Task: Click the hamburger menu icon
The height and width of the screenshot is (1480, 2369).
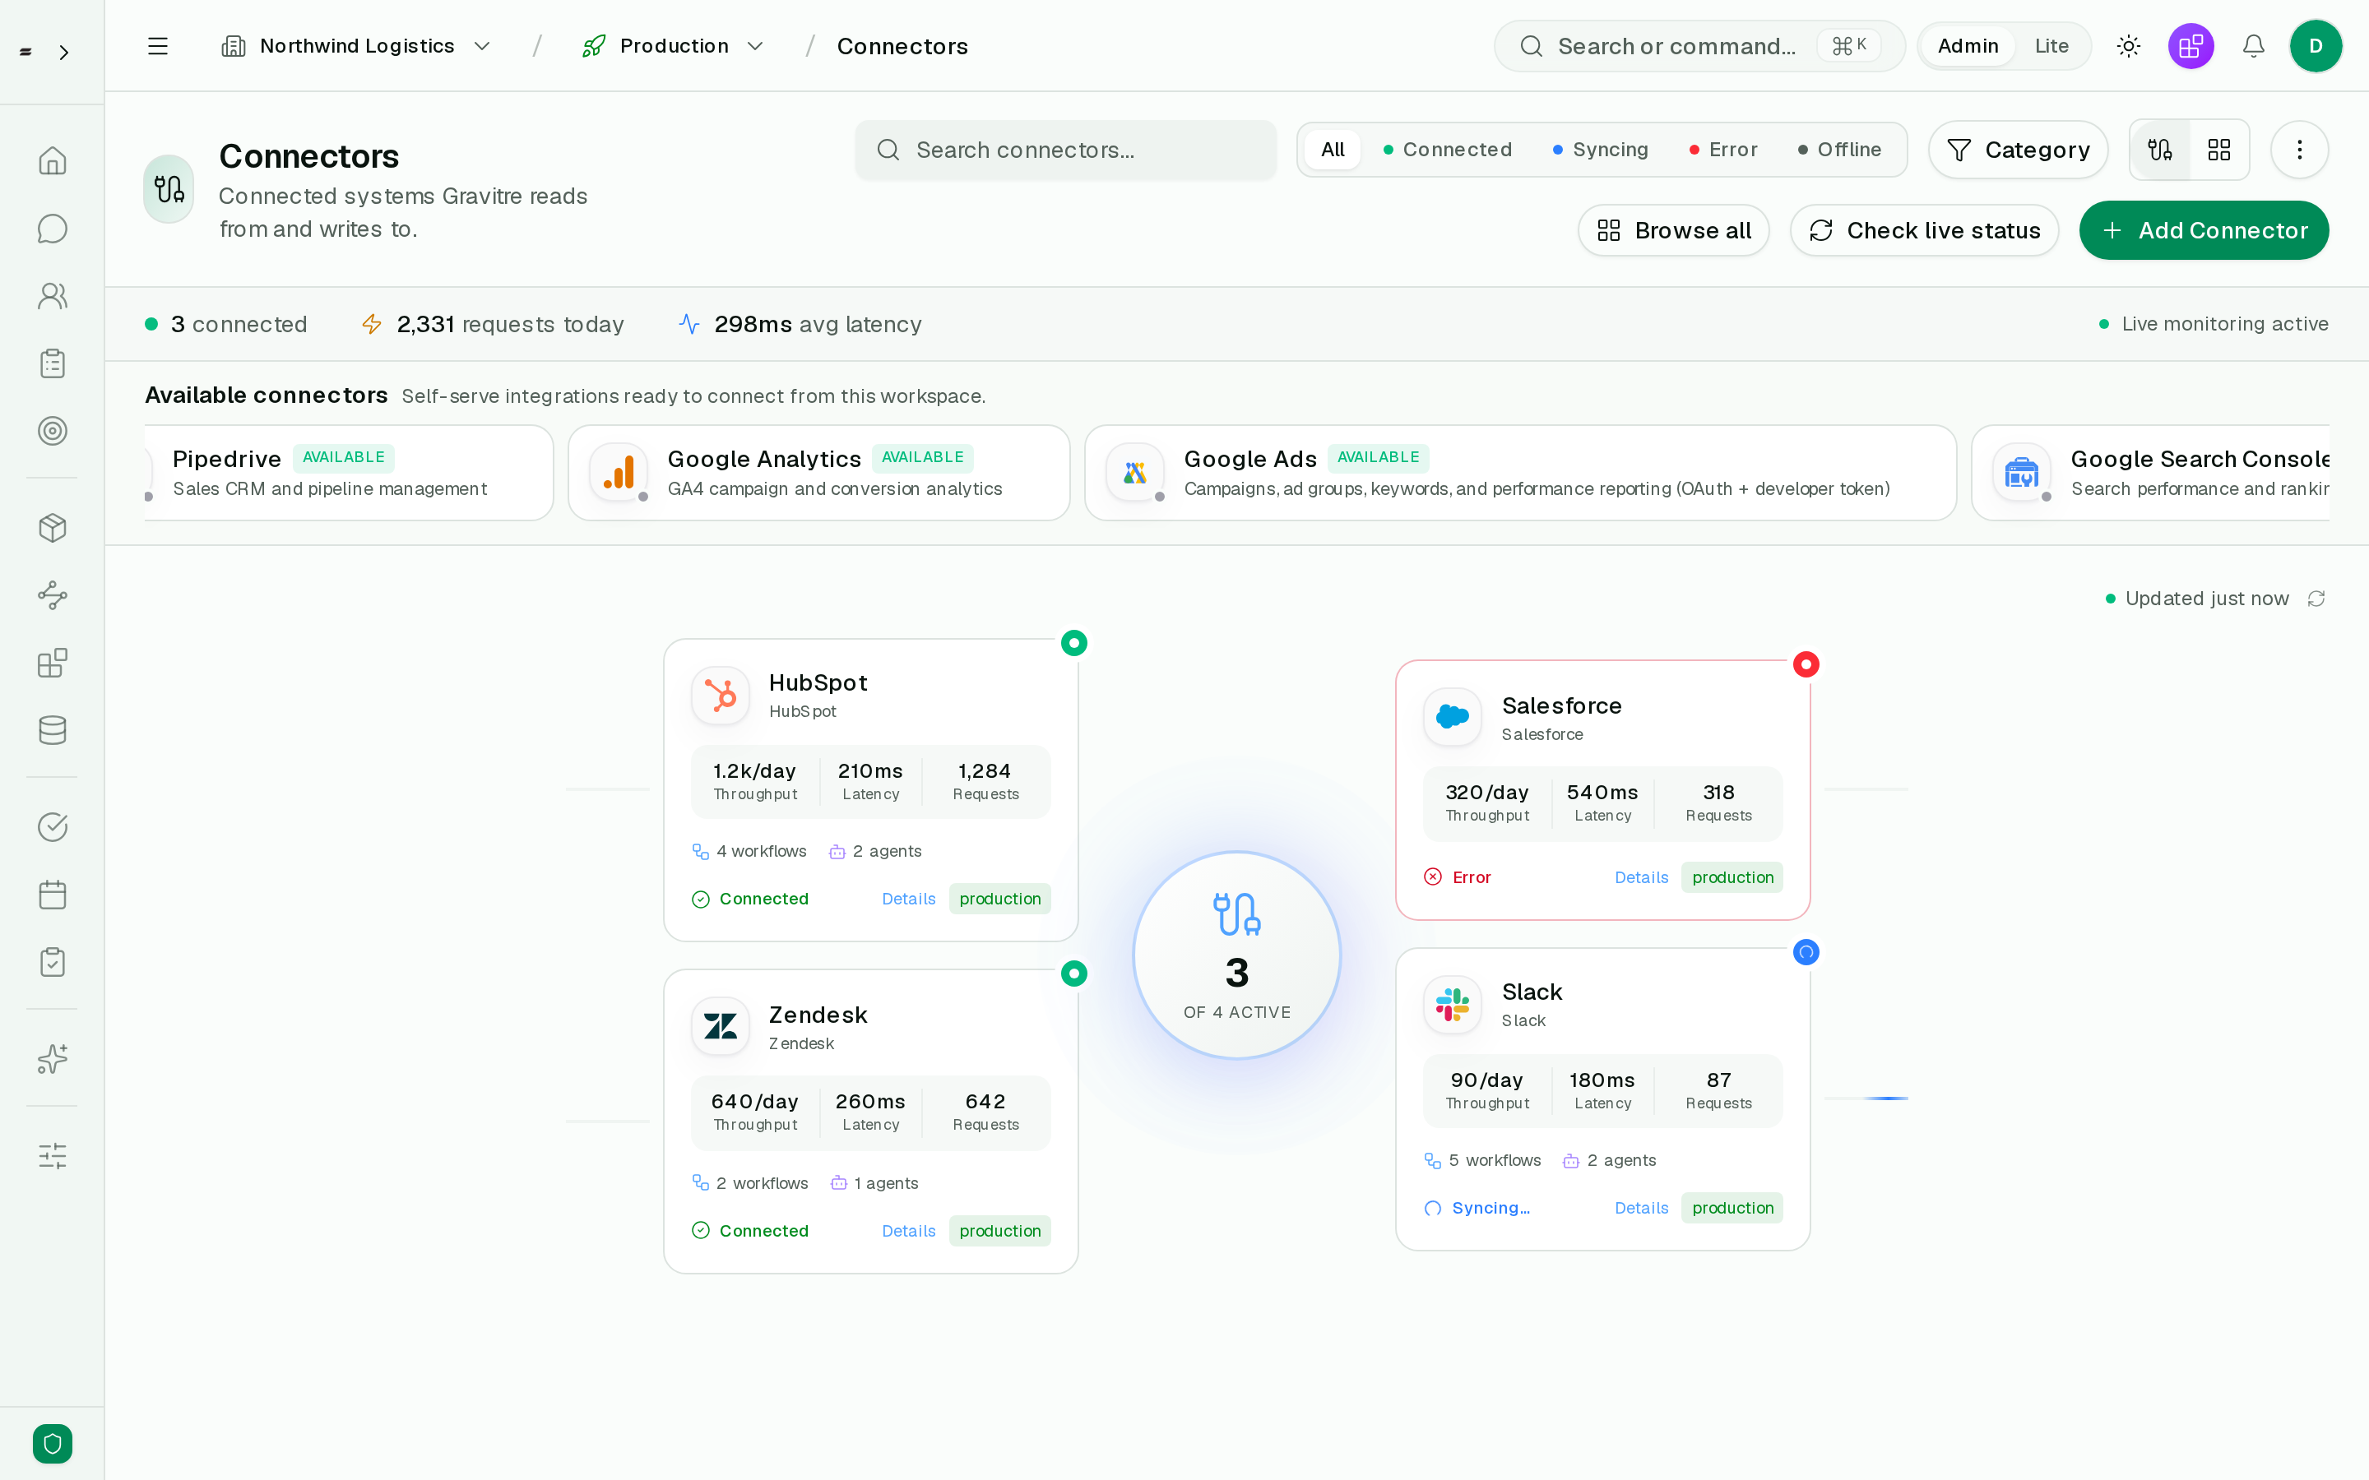Action: [x=158, y=46]
